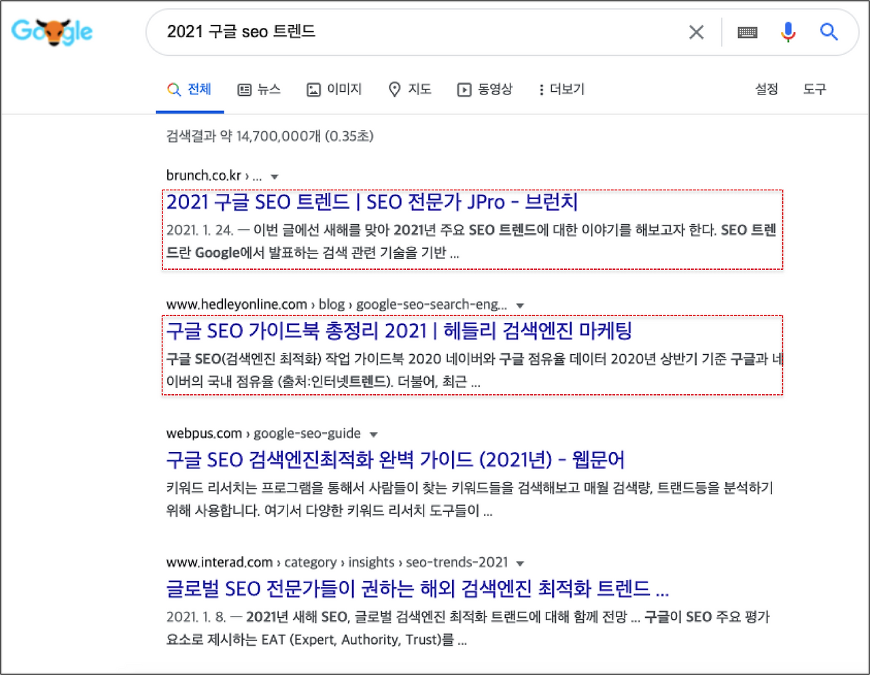Screen dimensions: 870x675
Task: Expand dropdown arrow next to webpus.com
Action: pos(373,434)
